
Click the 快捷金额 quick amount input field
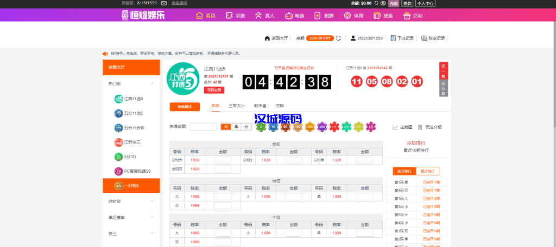pos(203,127)
